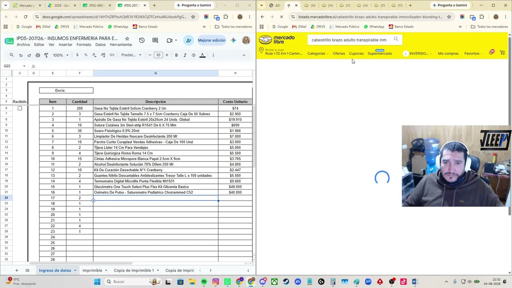
Task: Show next sheet tabs with right arrow
Action: (210, 270)
